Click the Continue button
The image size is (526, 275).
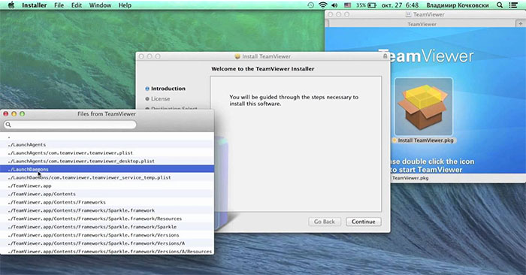(363, 222)
